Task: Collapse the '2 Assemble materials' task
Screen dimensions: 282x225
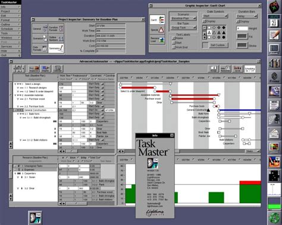Action: point(15,95)
